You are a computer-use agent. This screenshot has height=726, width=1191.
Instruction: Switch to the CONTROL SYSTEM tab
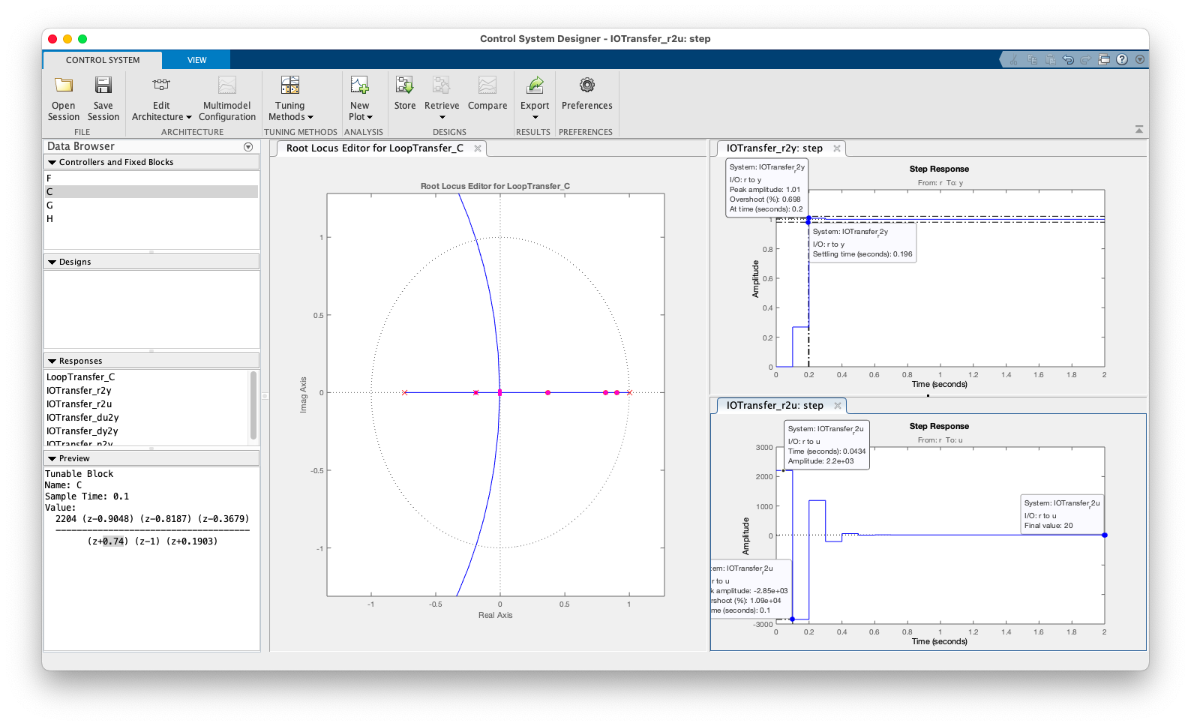(103, 60)
